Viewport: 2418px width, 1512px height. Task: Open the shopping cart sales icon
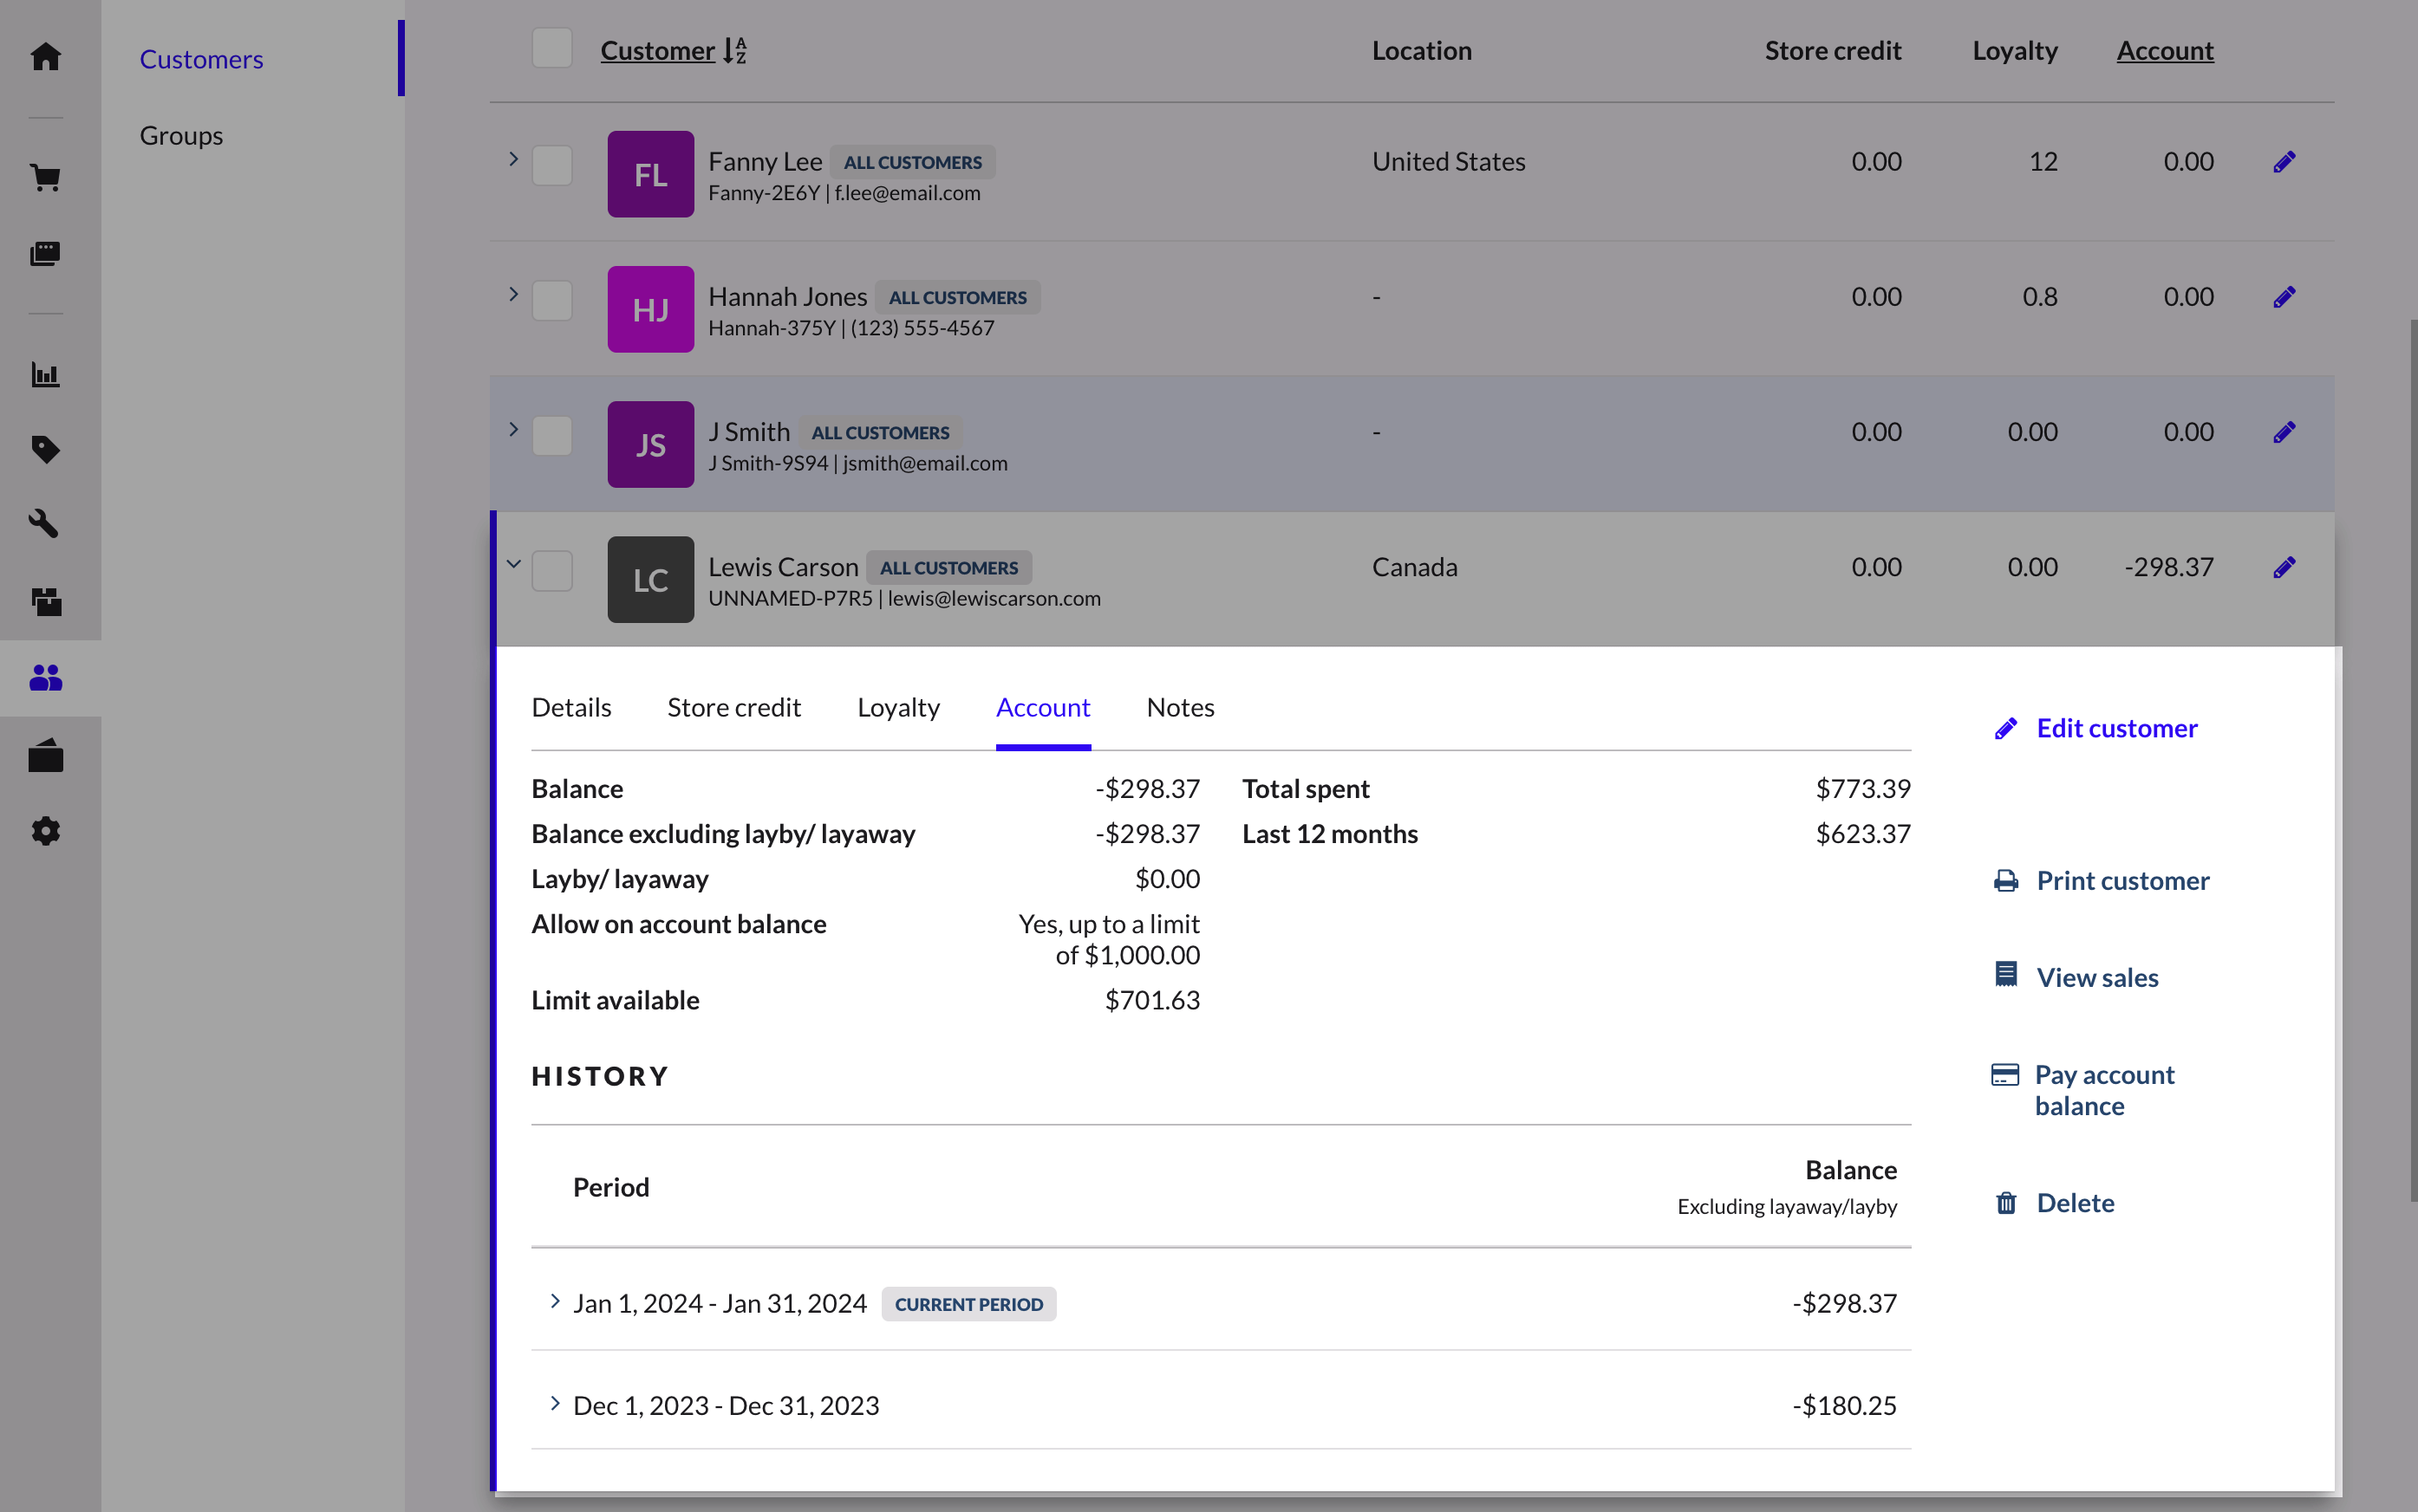click(x=46, y=178)
